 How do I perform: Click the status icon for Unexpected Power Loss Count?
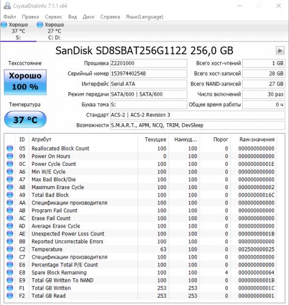pyautogui.click(x=10, y=234)
